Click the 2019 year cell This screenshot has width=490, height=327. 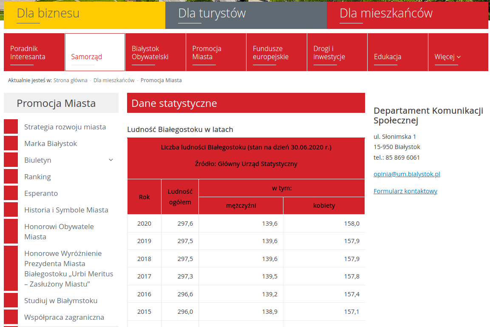[144, 241]
